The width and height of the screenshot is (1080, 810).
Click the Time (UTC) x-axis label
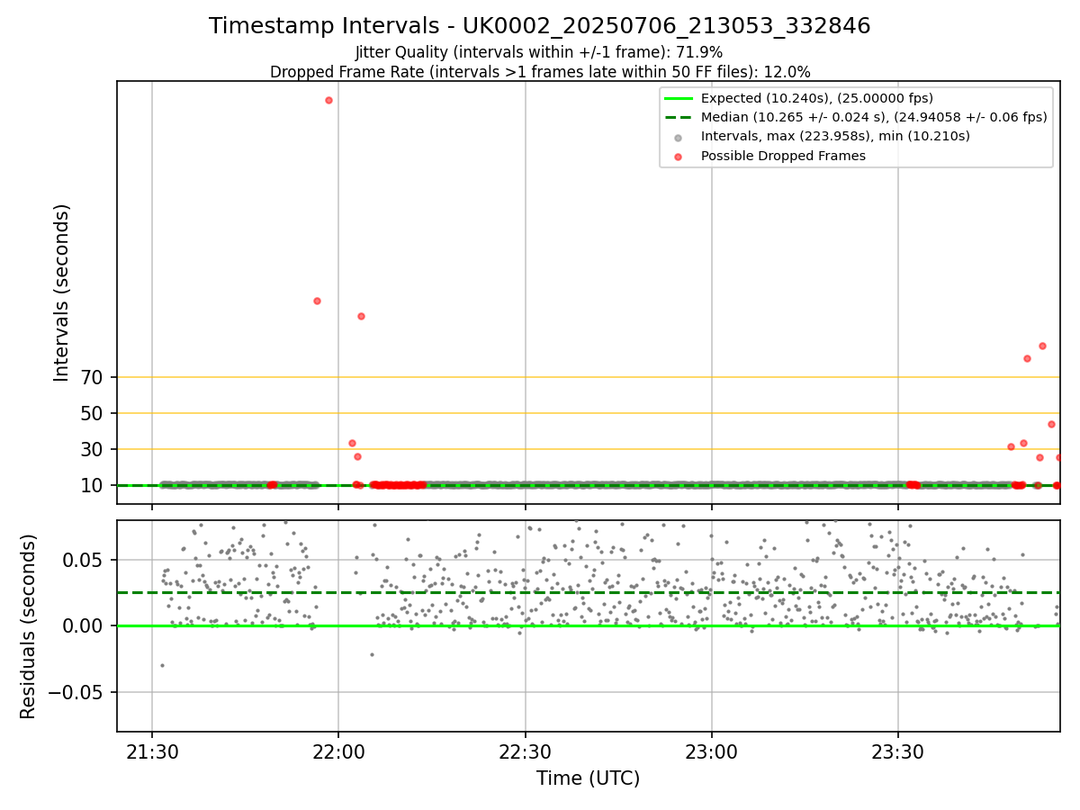coord(589,778)
